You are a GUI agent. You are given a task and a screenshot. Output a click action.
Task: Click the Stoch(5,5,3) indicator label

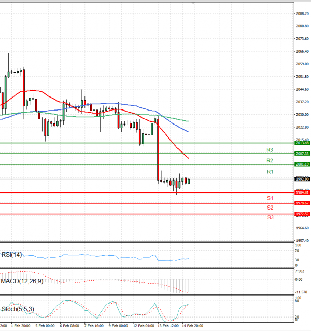[18, 309]
